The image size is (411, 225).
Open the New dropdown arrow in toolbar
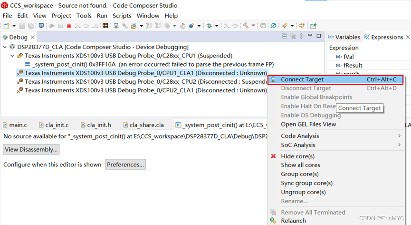[14, 26]
